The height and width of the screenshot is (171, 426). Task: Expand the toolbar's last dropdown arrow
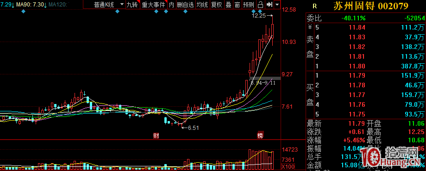277,4
